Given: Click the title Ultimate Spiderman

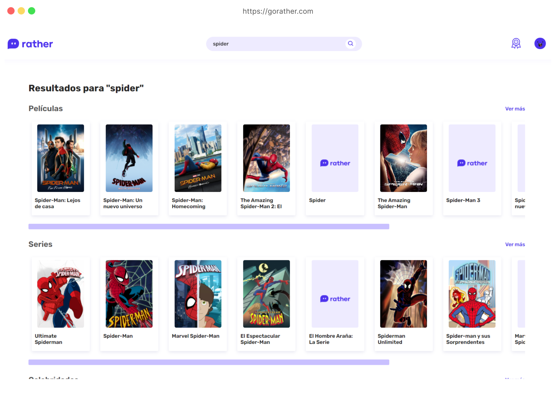Looking at the screenshot, I should (x=49, y=339).
